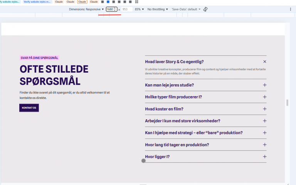This screenshot has width=296, height=185.
Task: Open the device toolbar three-dot menu
Action: pos(290,9)
